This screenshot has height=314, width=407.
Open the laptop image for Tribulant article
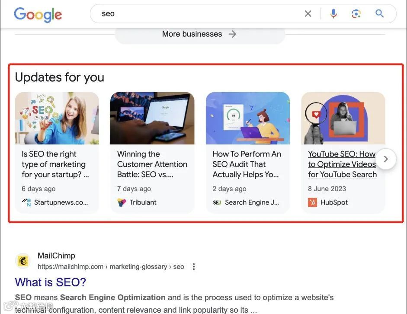coord(152,118)
